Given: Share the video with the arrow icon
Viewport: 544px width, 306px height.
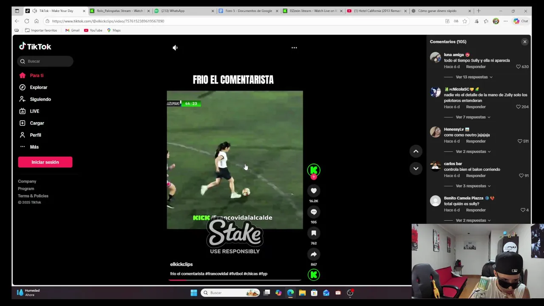Looking at the screenshot, I should (x=314, y=254).
